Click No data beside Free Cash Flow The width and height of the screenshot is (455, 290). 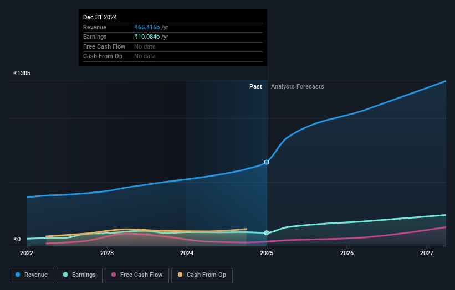[x=145, y=46]
